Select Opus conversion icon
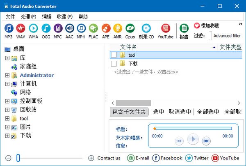246x166 pixels. (x=130, y=28)
